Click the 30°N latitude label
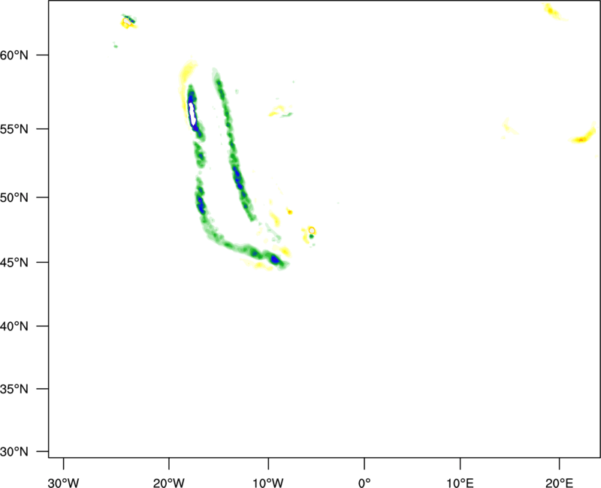 (x=14, y=452)
